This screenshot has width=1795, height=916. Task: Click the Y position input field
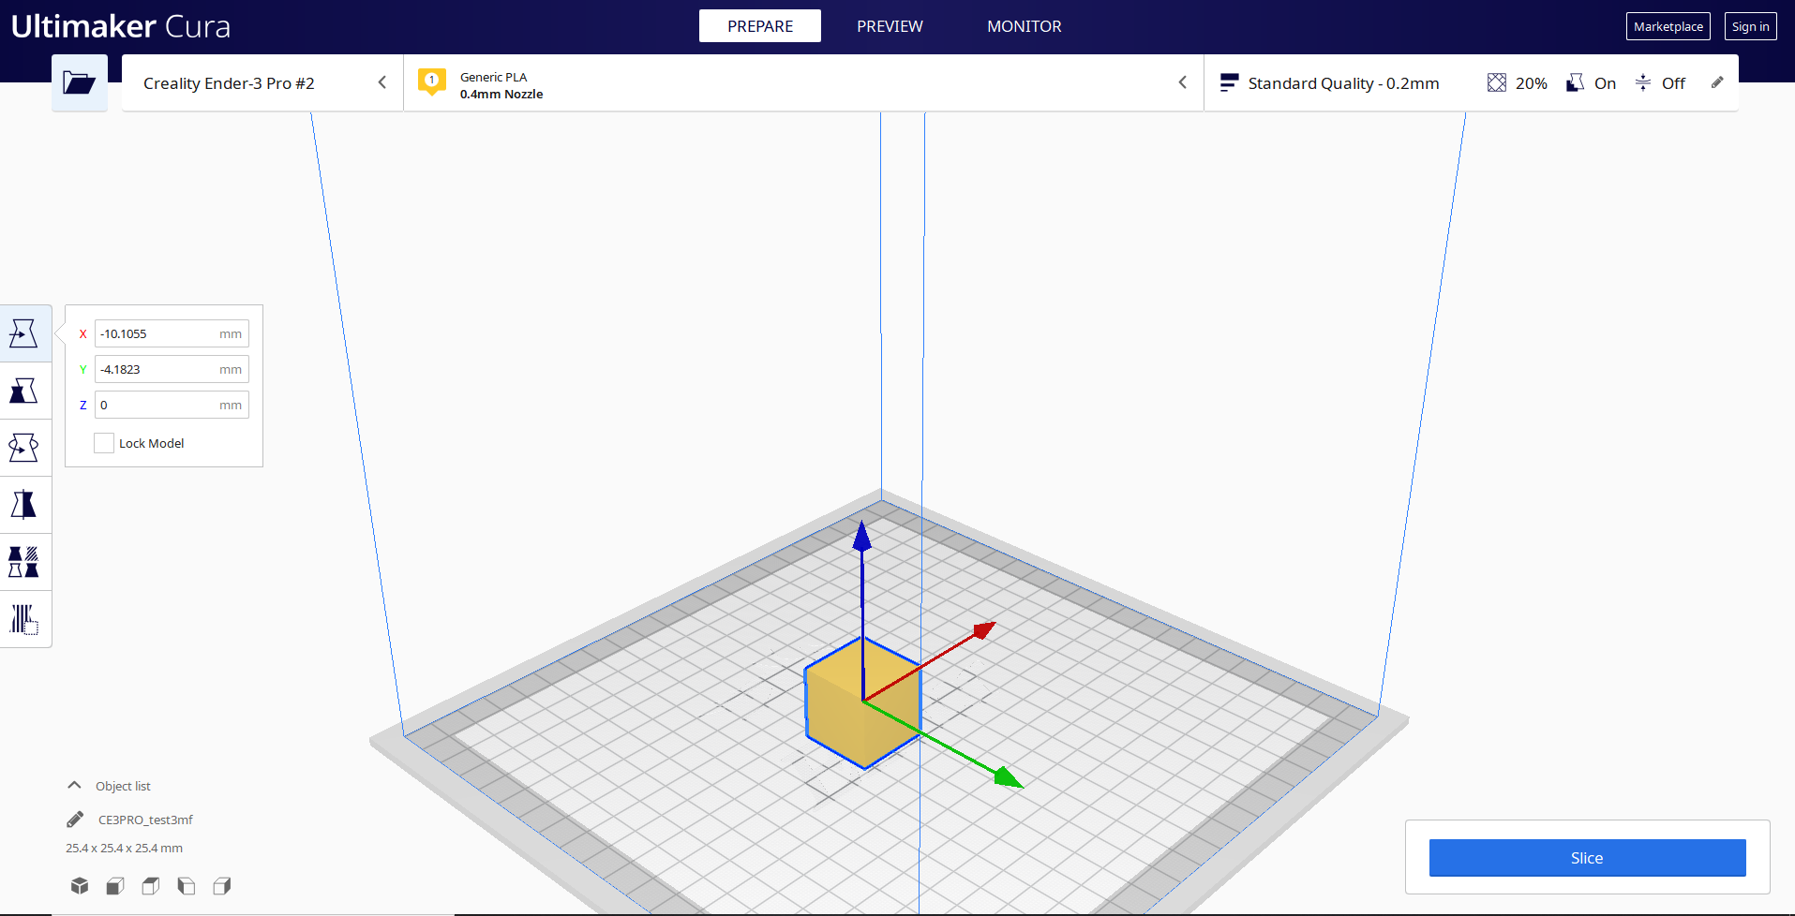pyautogui.click(x=172, y=369)
